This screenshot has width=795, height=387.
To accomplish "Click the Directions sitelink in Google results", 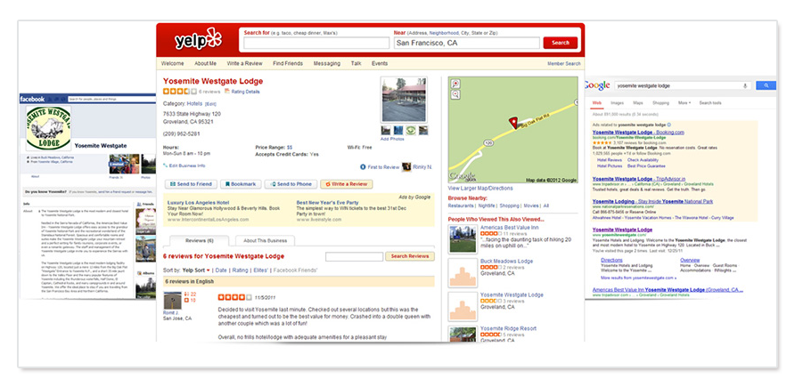I will pyautogui.click(x=611, y=260).
